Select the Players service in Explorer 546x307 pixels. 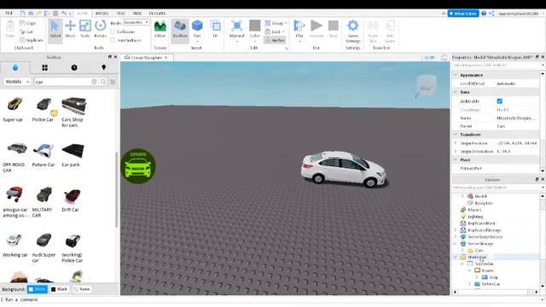(x=474, y=210)
